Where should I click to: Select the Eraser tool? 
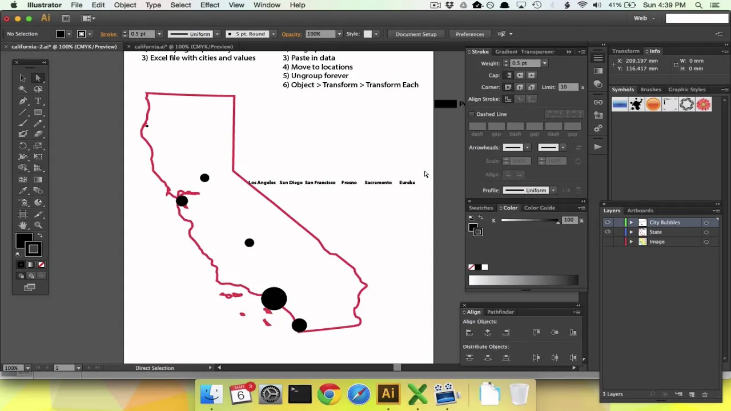(x=38, y=134)
